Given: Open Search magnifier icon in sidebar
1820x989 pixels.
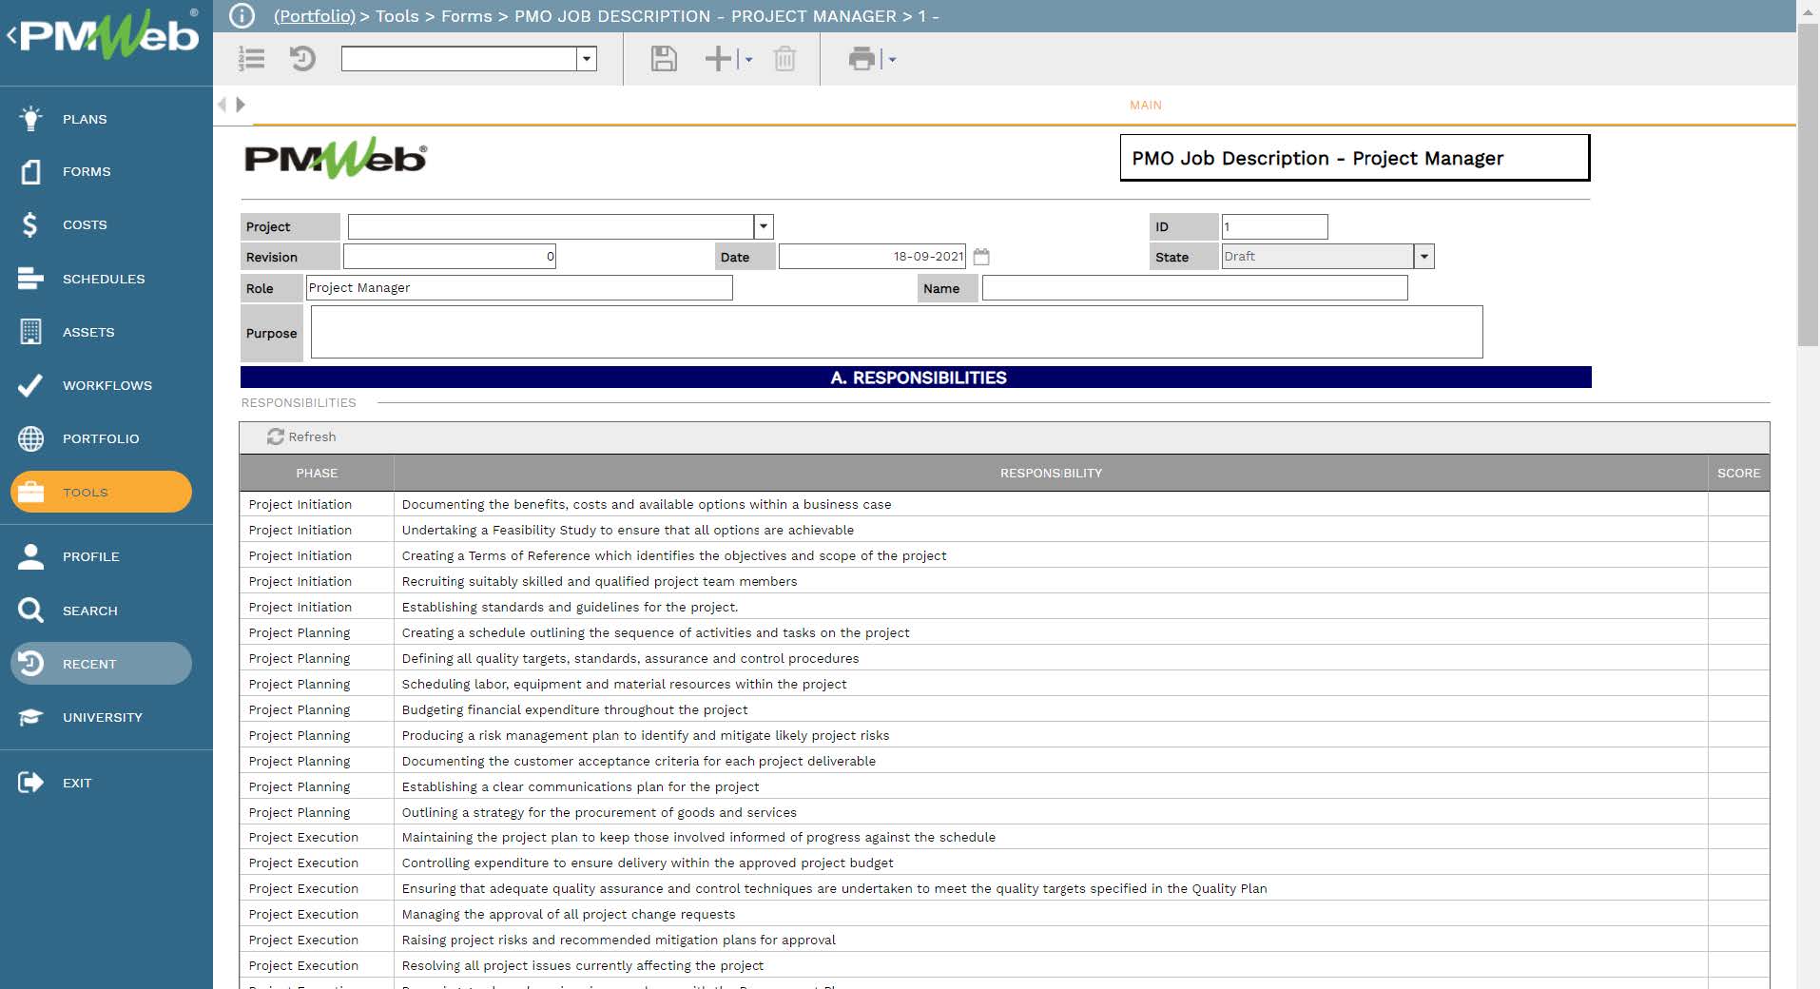Looking at the screenshot, I should [30, 611].
